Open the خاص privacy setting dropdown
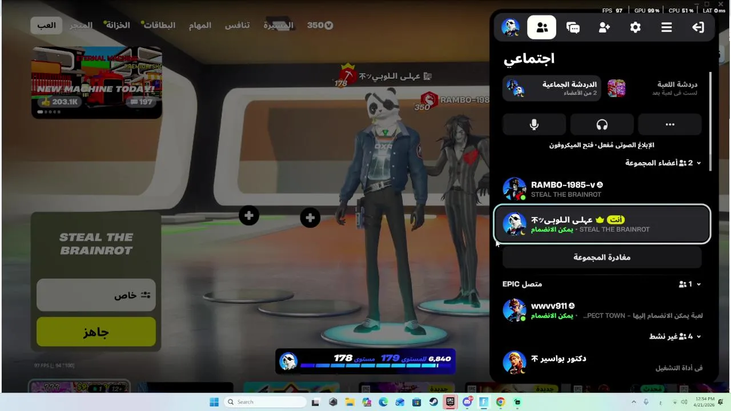 click(96, 295)
